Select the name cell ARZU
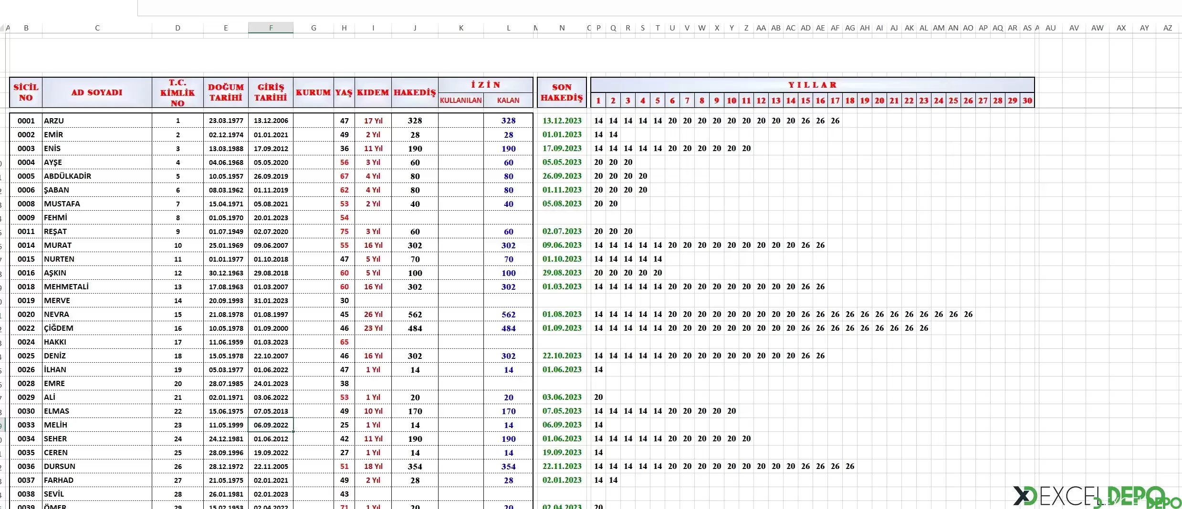1182x509 pixels. click(x=97, y=121)
